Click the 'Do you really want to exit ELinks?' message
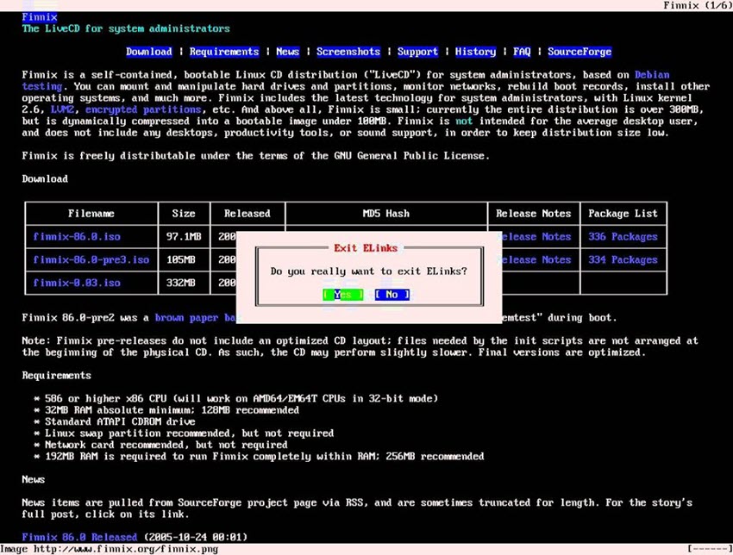This screenshot has width=733, height=555. [x=369, y=271]
